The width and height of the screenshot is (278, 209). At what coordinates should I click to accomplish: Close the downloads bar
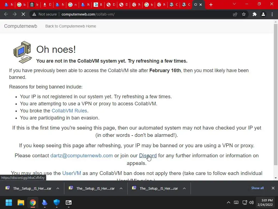[273, 188]
